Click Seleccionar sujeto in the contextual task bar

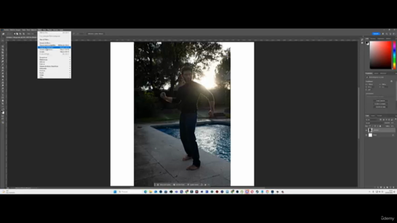(164, 185)
